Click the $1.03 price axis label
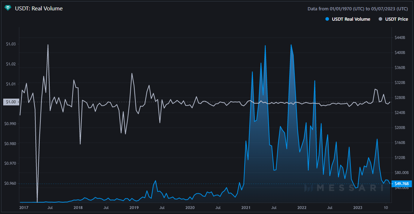 point(11,44)
